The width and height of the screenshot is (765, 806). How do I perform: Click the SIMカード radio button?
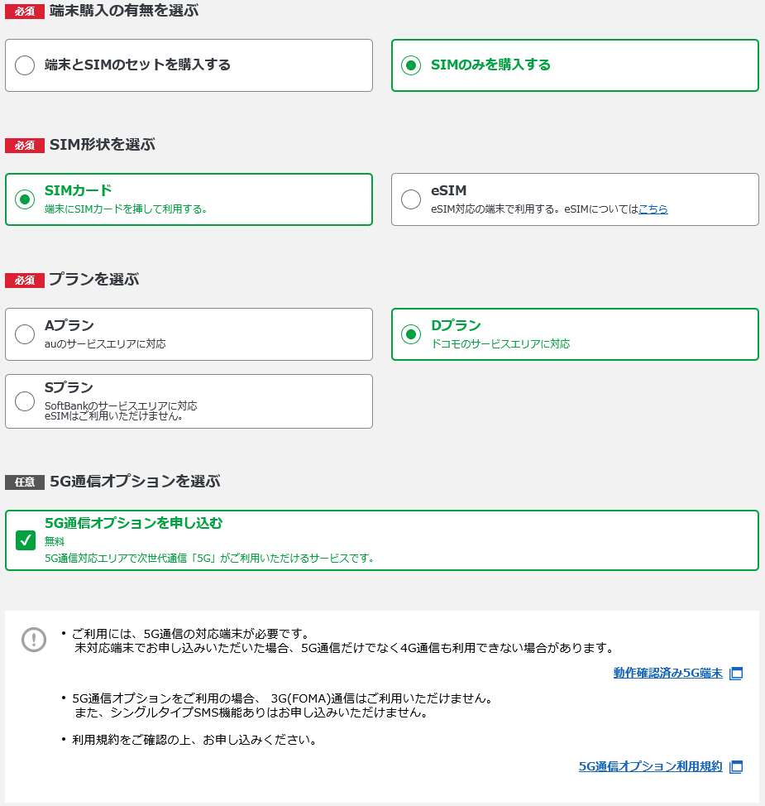[x=24, y=199]
